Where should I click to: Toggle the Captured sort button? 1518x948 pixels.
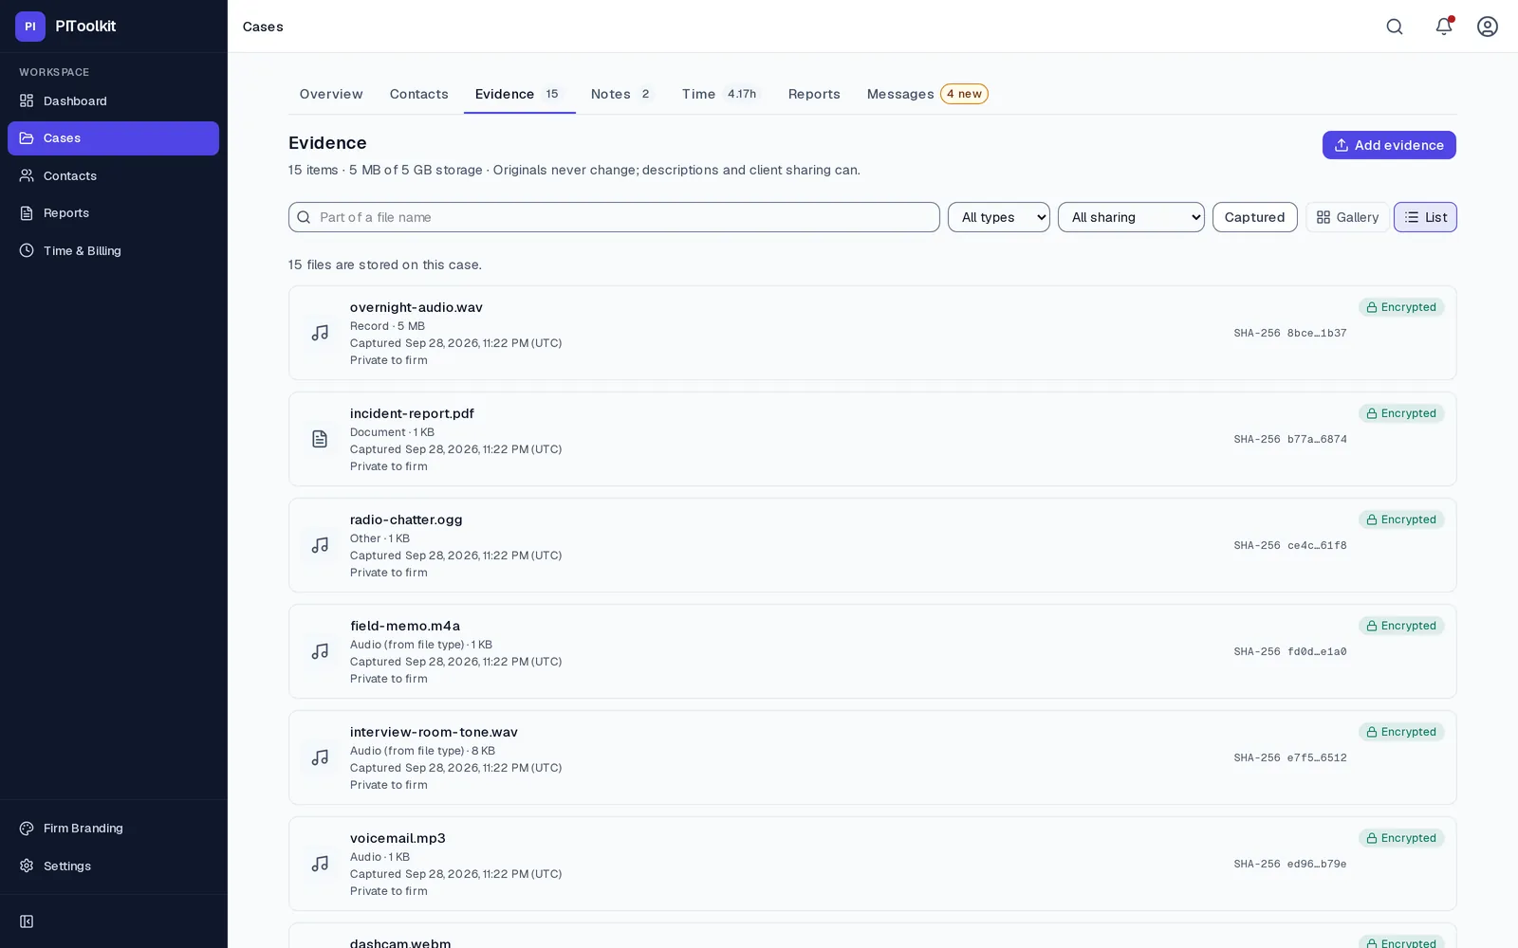(x=1254, y=217)
